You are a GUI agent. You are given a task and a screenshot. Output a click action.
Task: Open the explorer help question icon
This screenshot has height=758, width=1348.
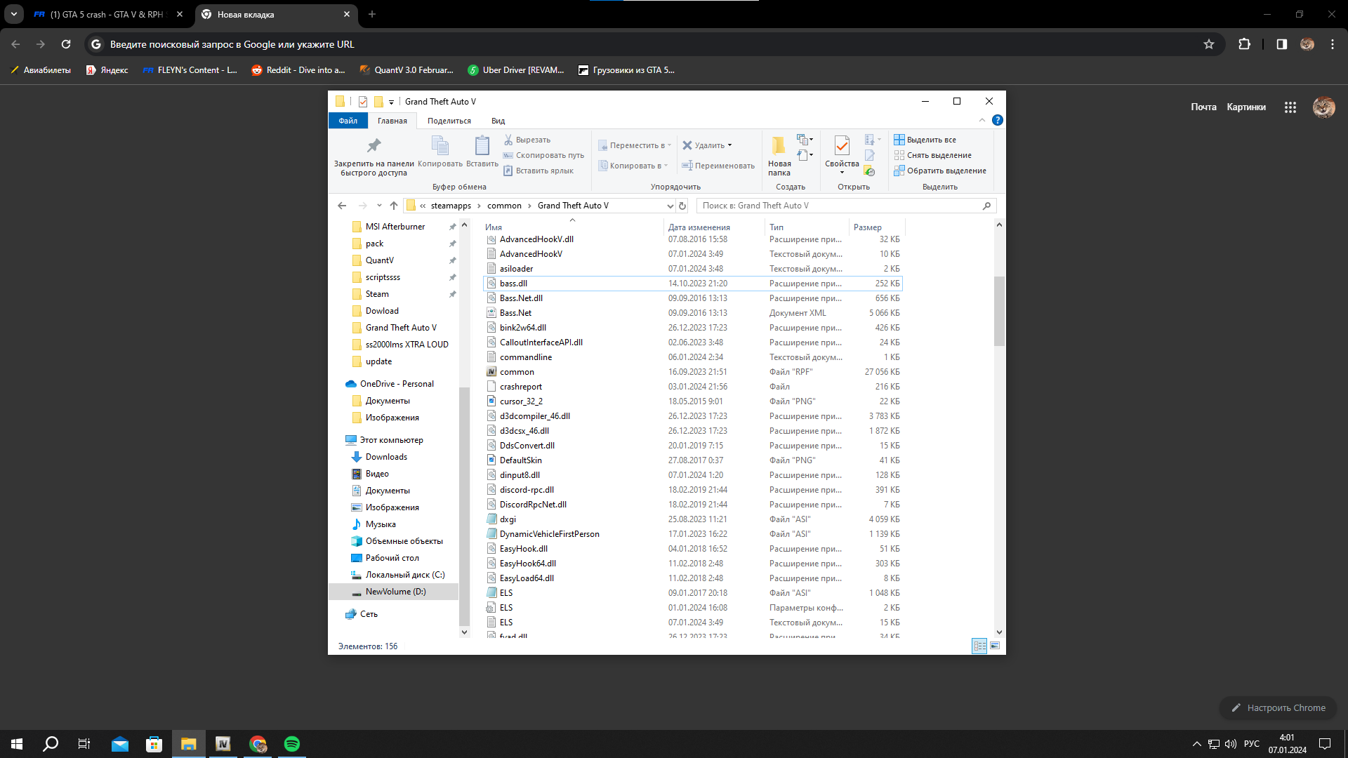coord(997,120)
